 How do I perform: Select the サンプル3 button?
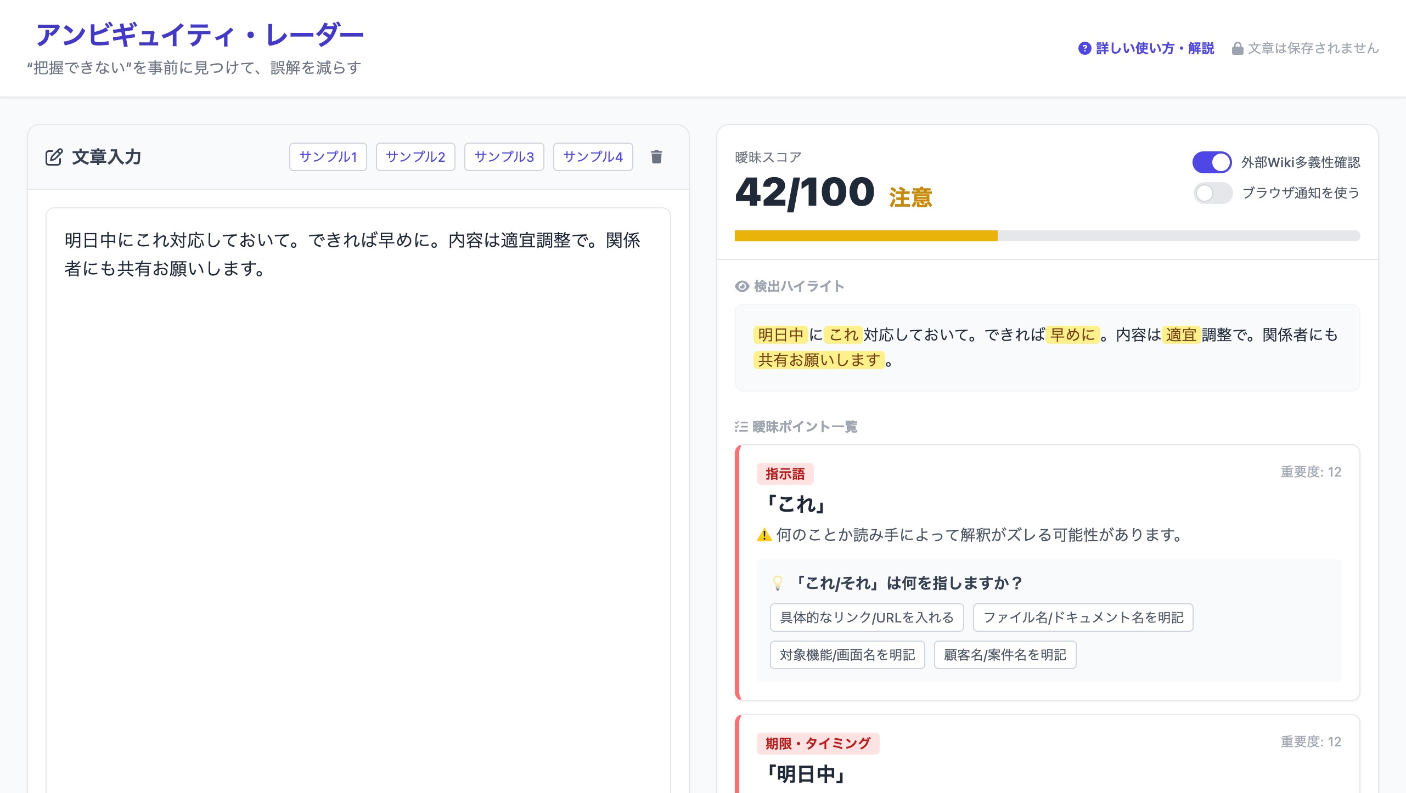(504, 157)
